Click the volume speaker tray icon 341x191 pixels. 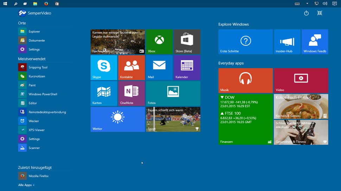click(325, 4)
